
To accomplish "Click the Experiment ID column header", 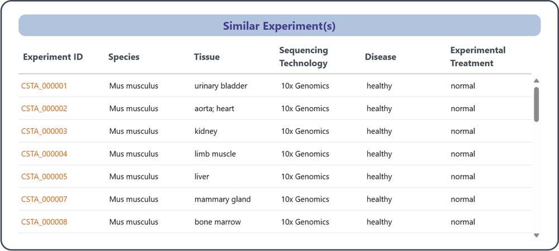I will click(x=53, y=57).
